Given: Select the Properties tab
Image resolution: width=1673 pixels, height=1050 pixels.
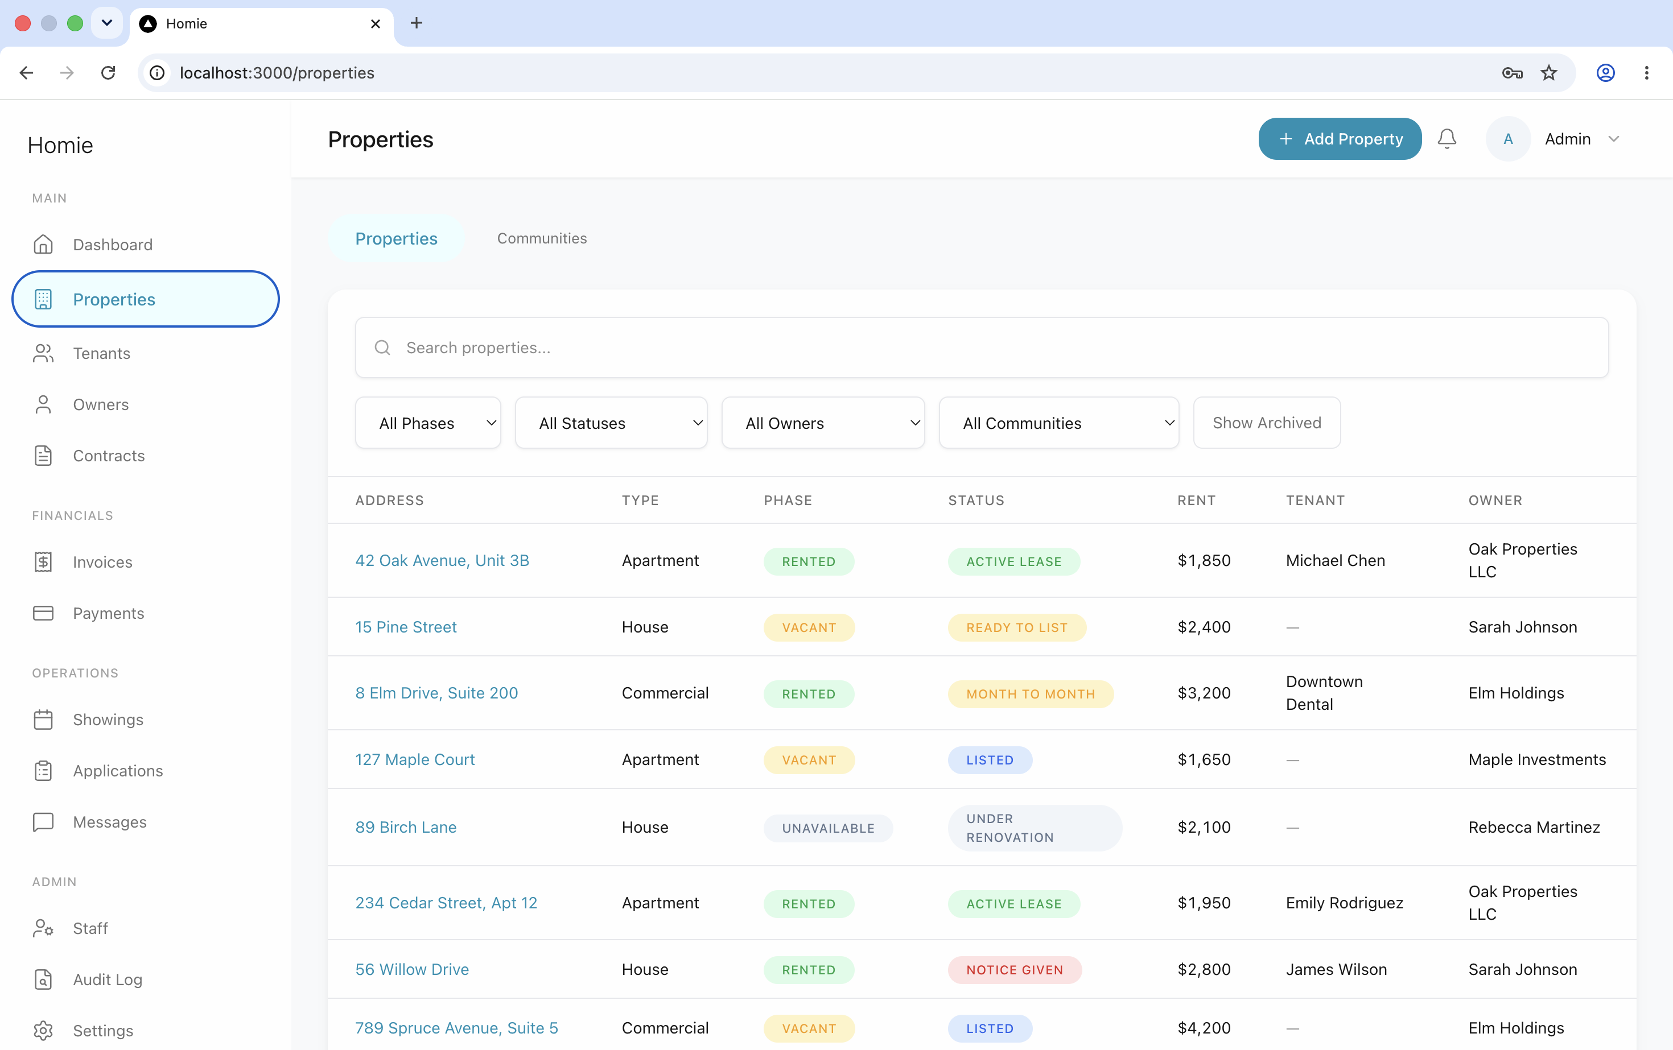Looking at the screenshot, I should [x=396, y=238].
